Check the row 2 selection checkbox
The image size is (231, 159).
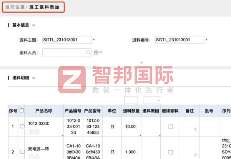pyautogui.click(x=23, y=152)
